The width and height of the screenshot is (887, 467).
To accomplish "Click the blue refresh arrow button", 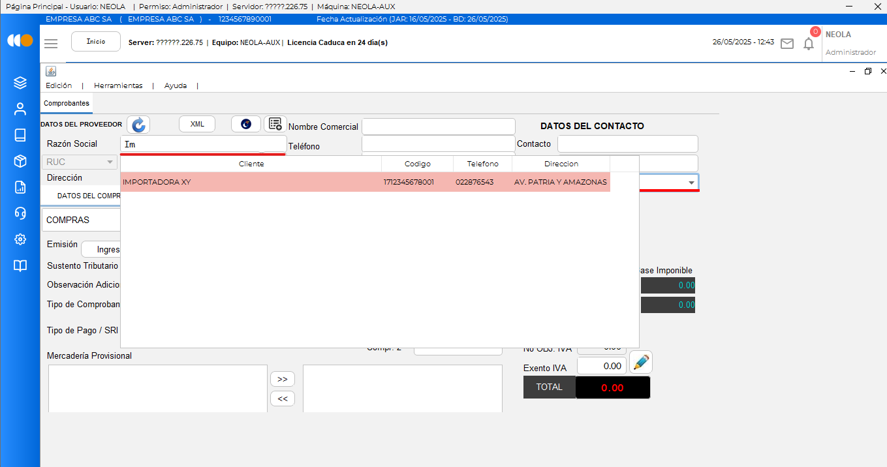I will pos(138,125).
